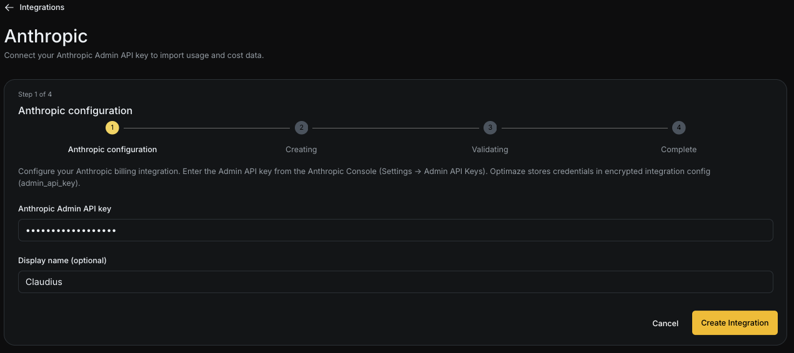Screen dimensions: 794x353
Task: Click the "Configure your Anthropic billing integration" description text
Action: tap(364, 177)
